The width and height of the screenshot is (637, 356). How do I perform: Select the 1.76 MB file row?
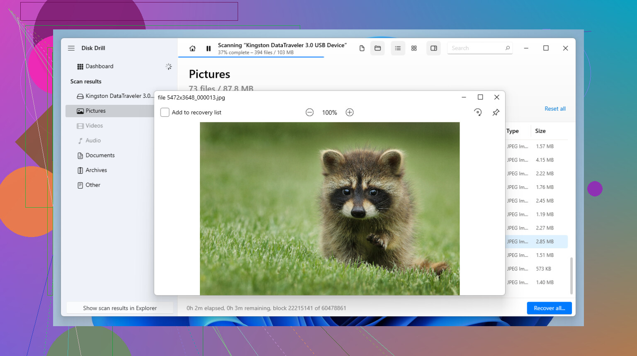pos(536,187)
